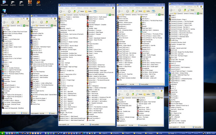Open address dropdown in Racing Games window

[156, 98]
